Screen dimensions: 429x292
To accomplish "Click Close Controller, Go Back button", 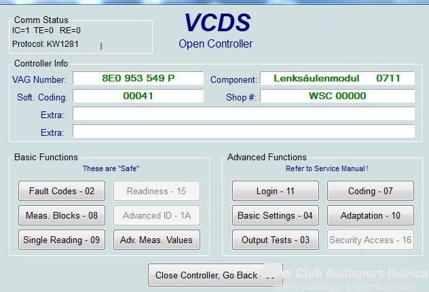I will click(x=215, y=275).
